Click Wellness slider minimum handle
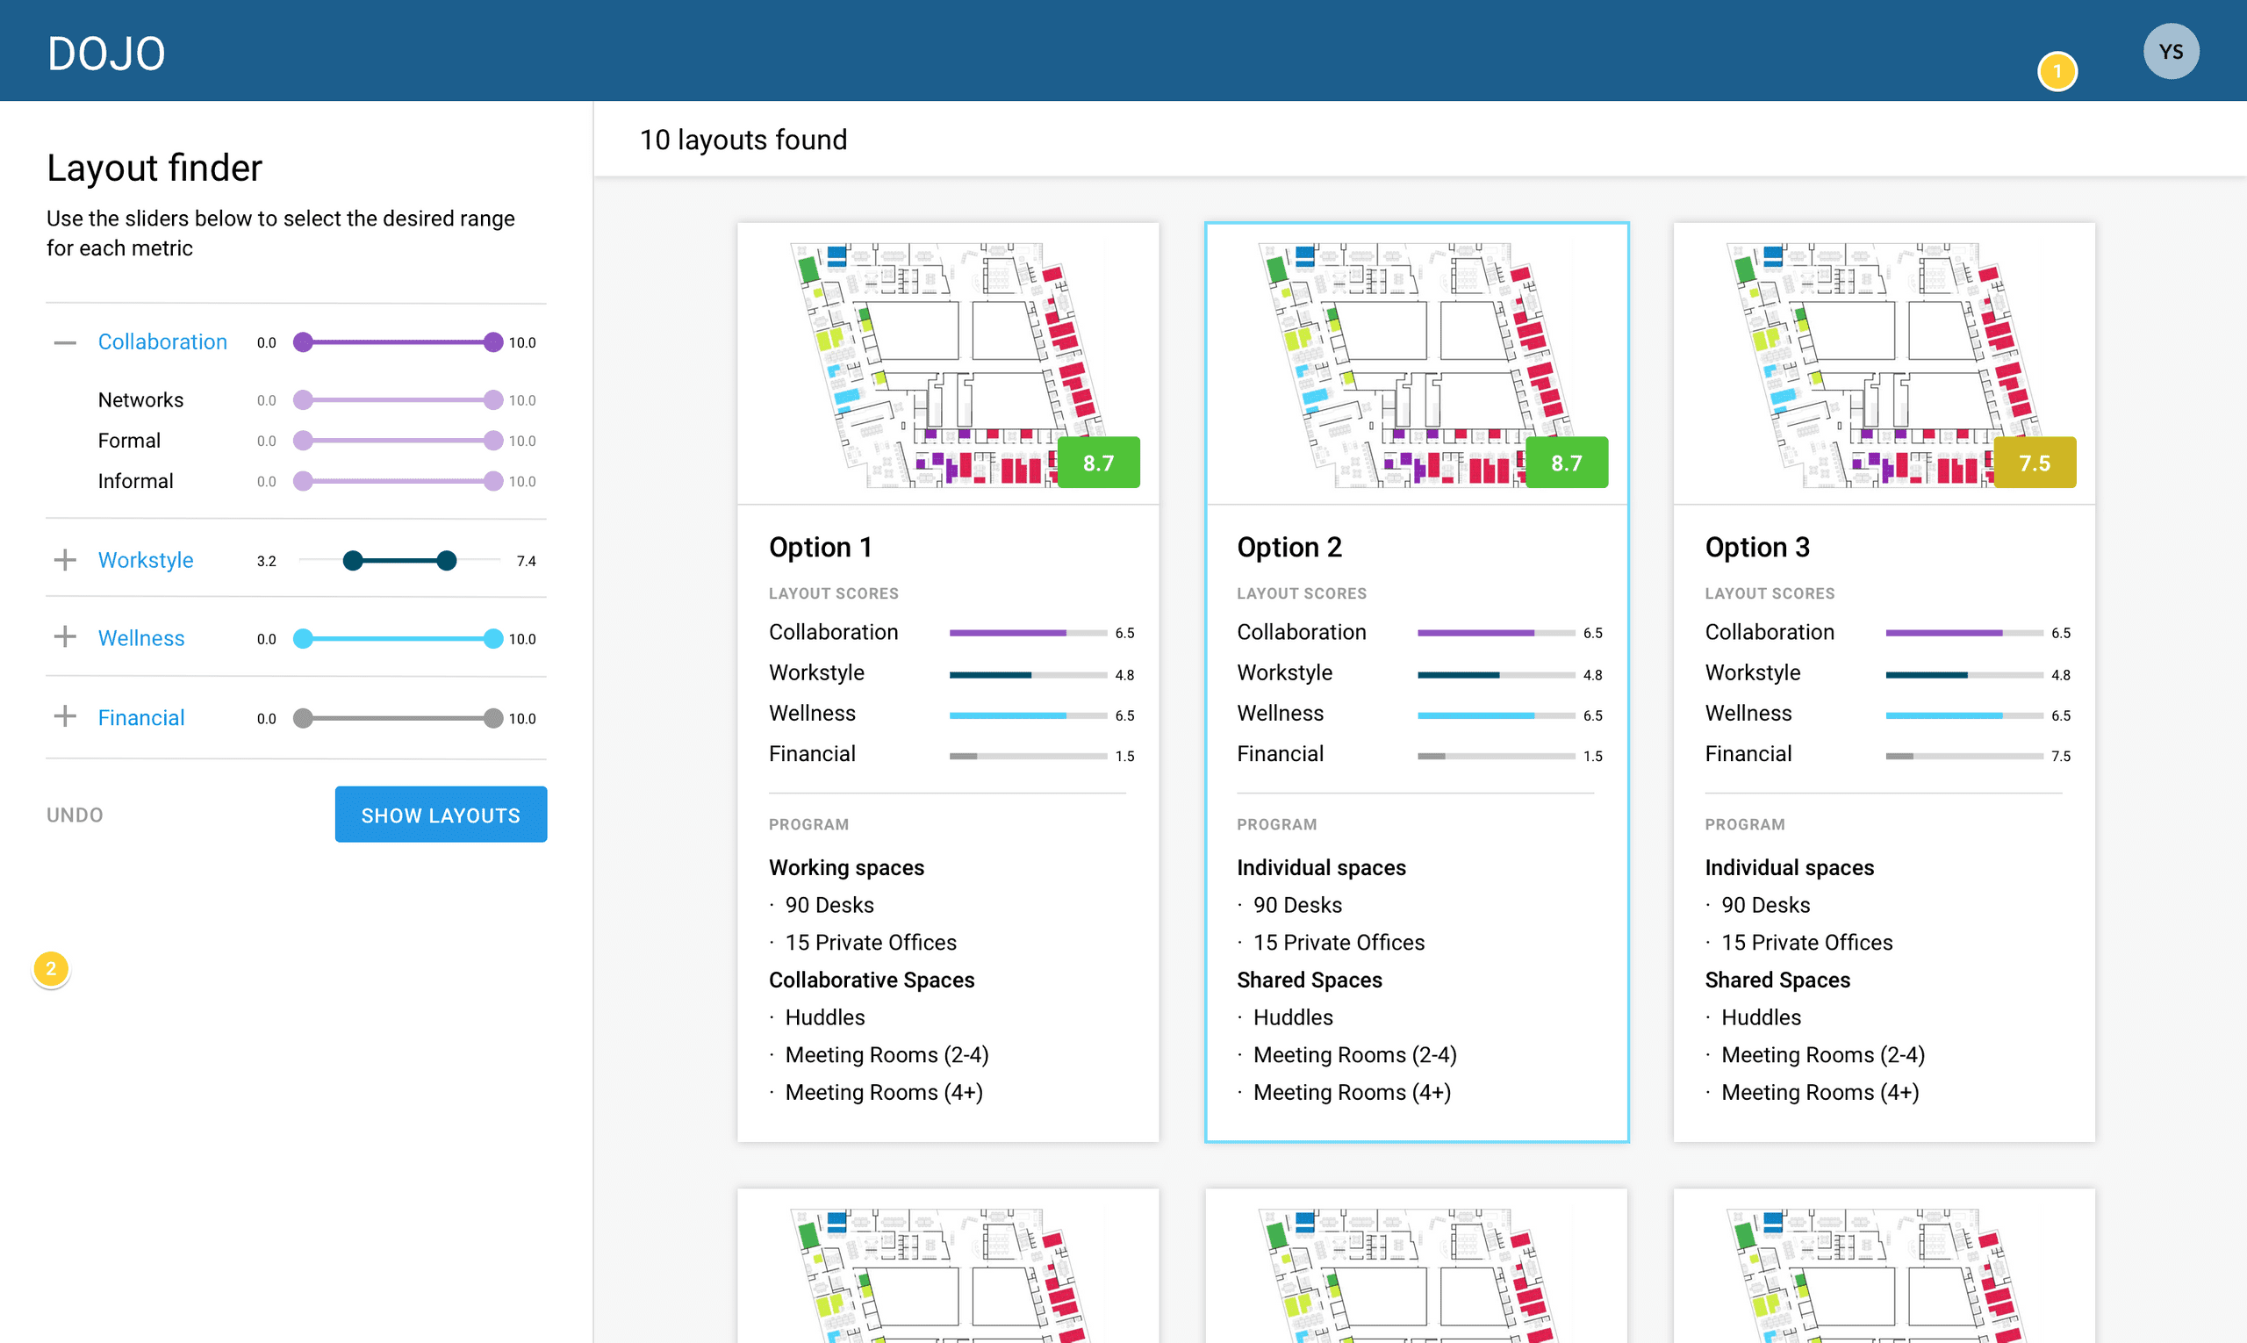Image resolution: width=2247 pixels, height=1343 pixels. tap(303, 639)
